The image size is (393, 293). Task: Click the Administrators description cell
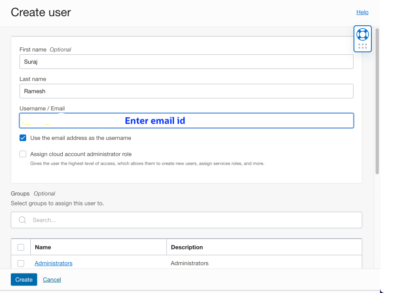(189, 263)
